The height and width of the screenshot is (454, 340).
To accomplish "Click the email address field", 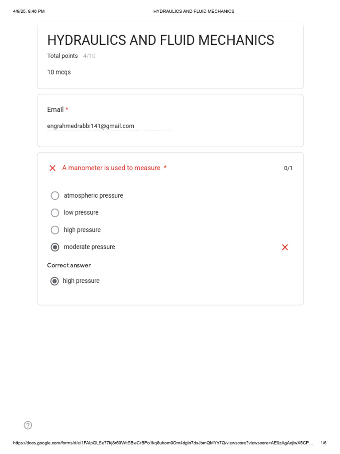I will 109,126.
